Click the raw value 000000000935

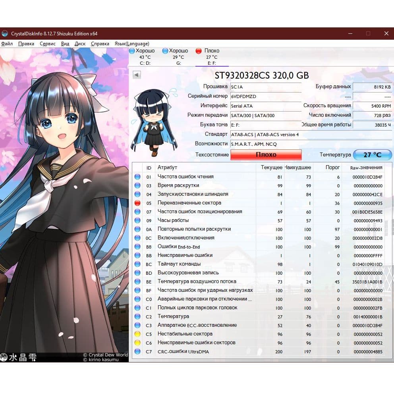(368, 203)
